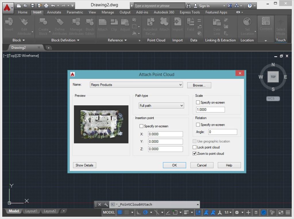Toggle ortho mode in the status bar
Screen dimensions: 294x219
(x=139, y=212)
